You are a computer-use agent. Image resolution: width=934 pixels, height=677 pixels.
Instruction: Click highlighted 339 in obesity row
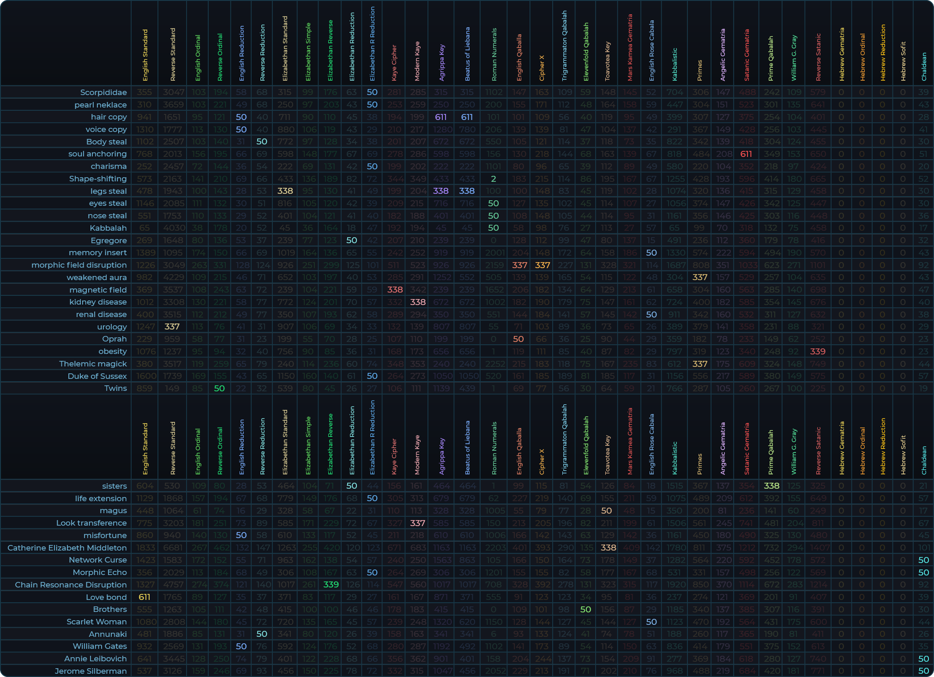818,352
